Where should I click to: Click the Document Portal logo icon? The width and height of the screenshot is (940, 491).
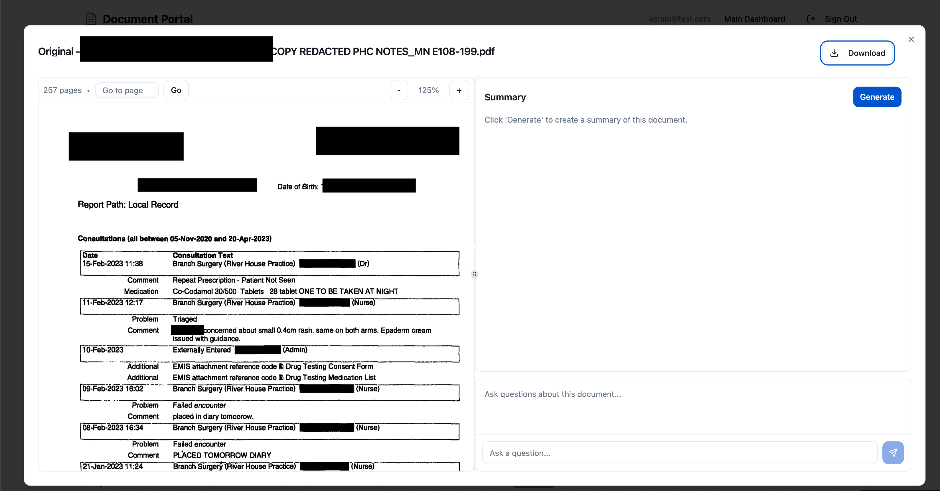pyautogui.click(x=91, y=19)
